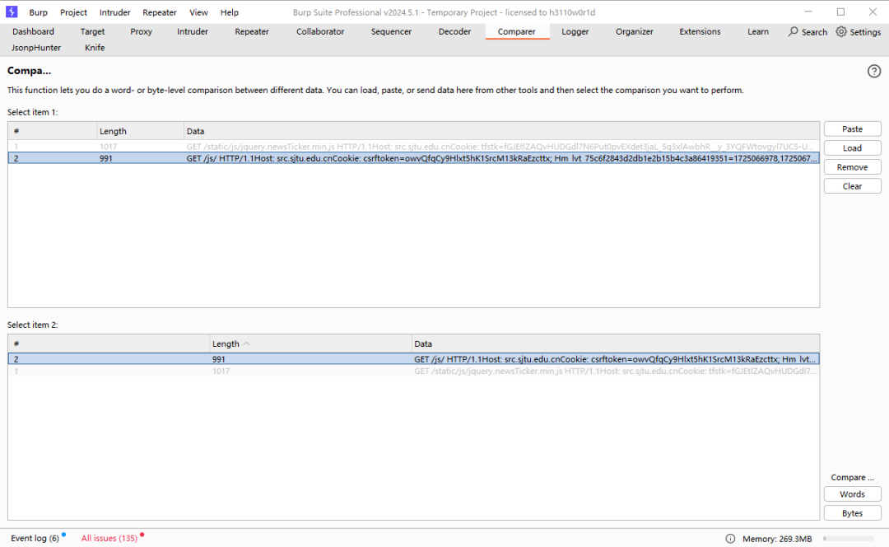
Task: Click the Remove button
Action: 852,167
